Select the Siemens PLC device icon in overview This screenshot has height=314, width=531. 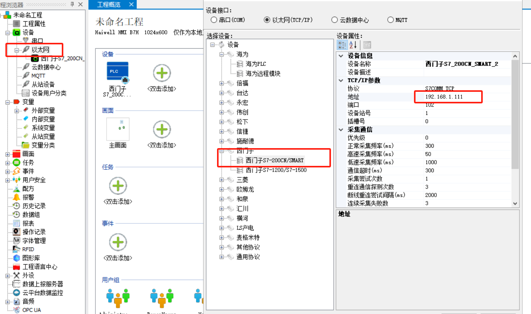(117, 72)
